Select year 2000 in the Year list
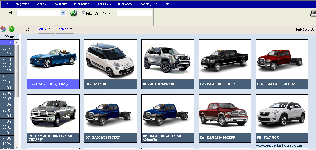This screenshot has width=316, height=150. tap(7, 138)
